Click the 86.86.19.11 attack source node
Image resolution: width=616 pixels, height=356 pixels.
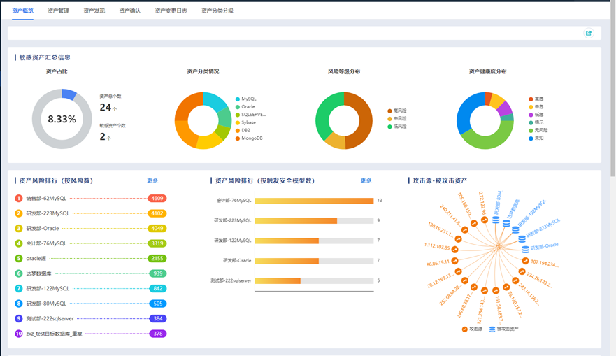[x=455, y=261]
